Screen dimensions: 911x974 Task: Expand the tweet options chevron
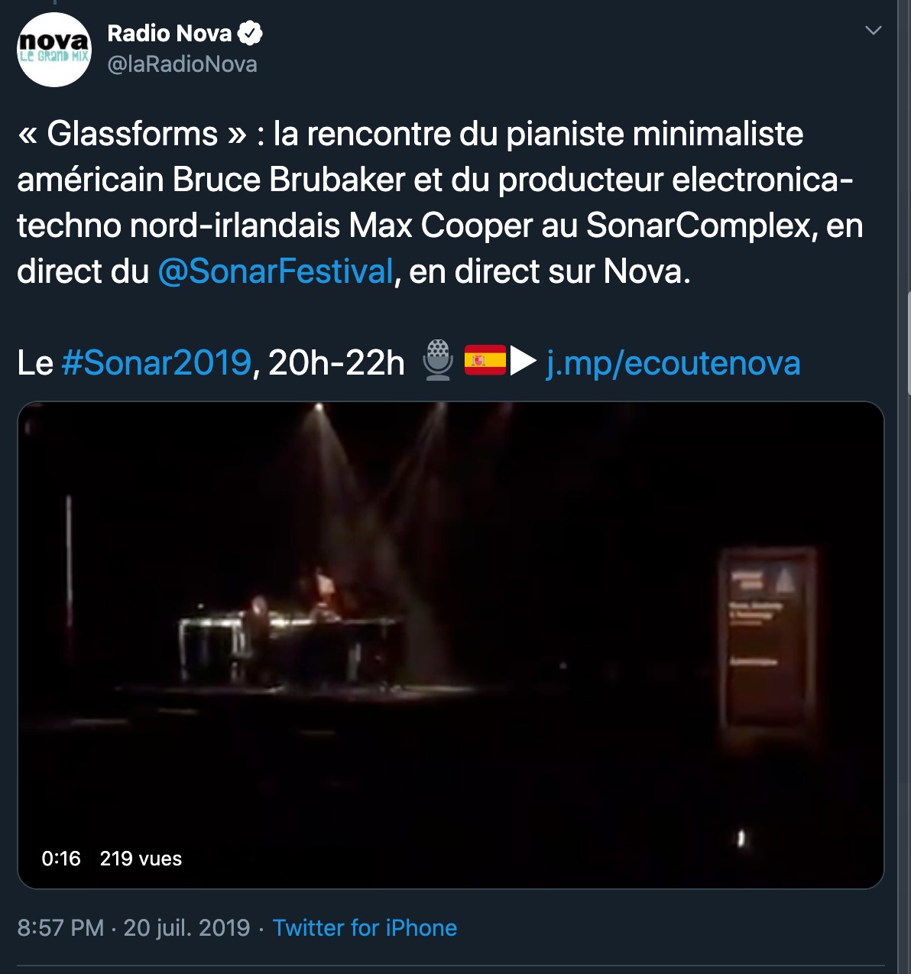click(873, 31)
